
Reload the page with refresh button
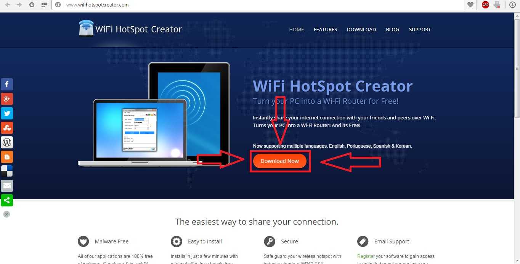point(32,5)
